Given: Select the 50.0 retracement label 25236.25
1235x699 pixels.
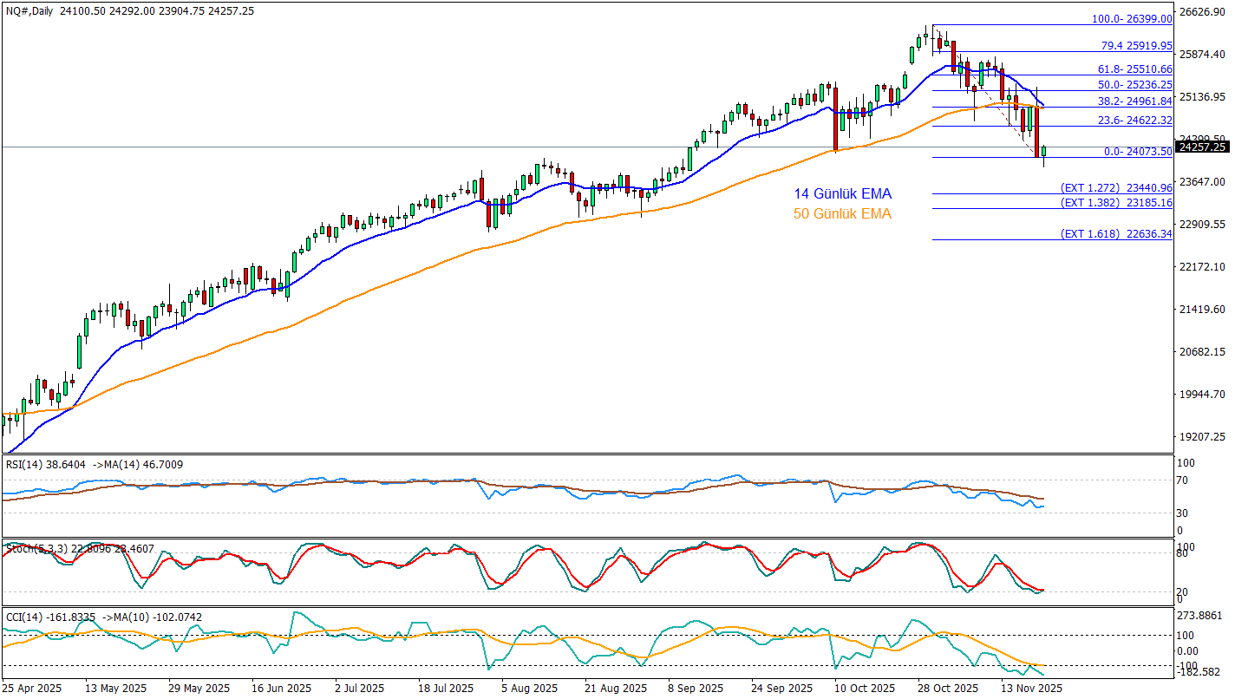Looking at the screenshot, I should 1127,85.
